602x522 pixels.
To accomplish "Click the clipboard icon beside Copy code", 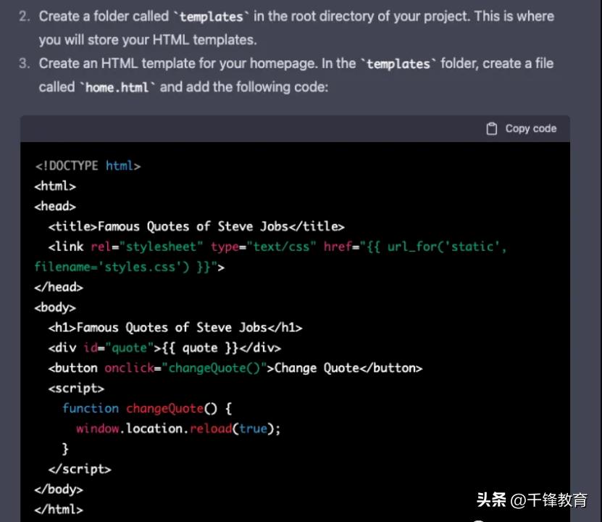I will [x=492, y=129].
